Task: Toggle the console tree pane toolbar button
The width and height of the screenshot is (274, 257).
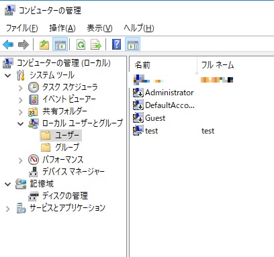Action: click(60, 44)
